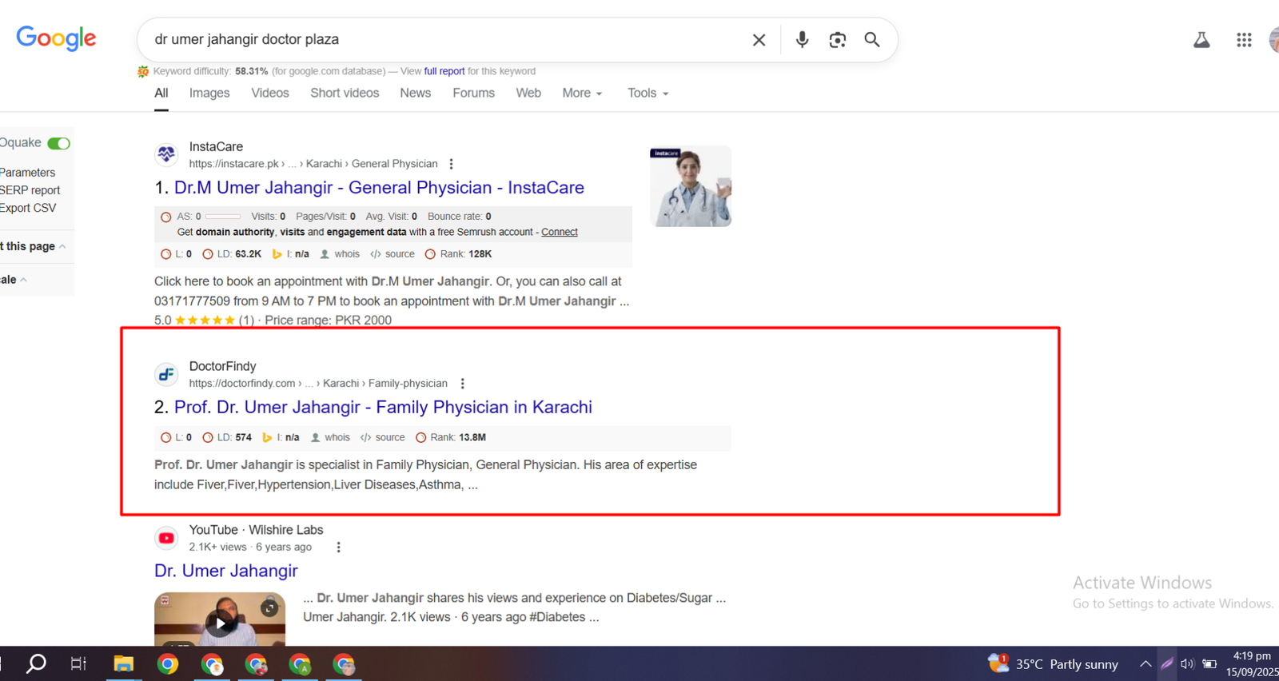
Task: Open the full report keyword link
Action: pos(444,71)
